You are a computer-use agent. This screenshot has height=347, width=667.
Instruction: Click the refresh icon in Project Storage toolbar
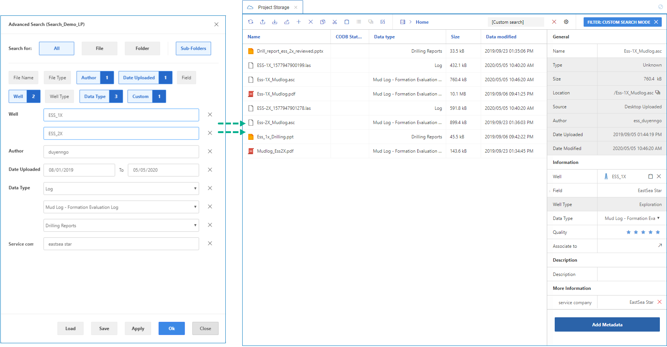pyautogui.click(x=251, y=22)
